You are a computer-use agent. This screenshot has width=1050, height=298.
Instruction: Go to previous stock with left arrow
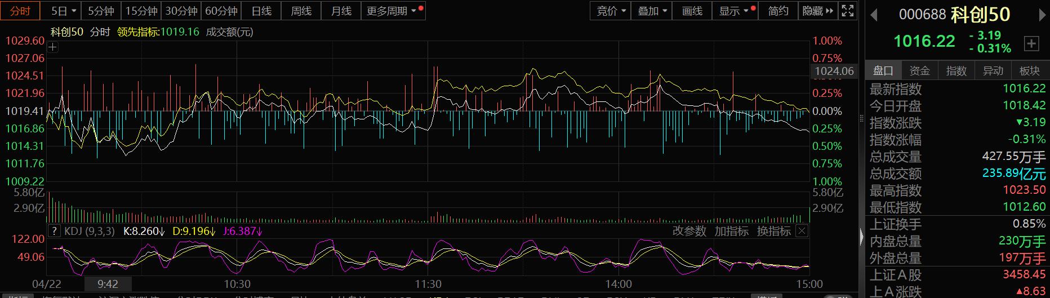(x=874, y=15)
